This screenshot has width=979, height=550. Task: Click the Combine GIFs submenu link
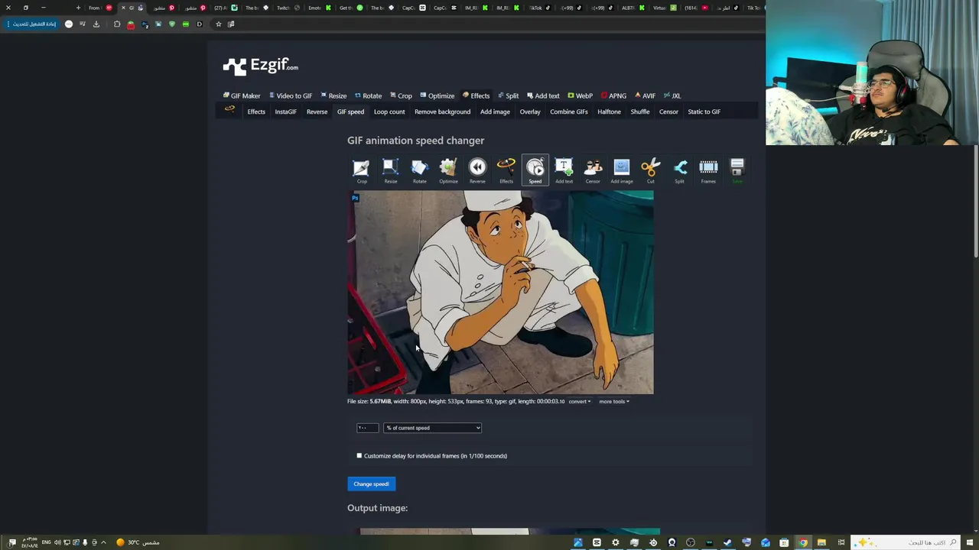569,112
